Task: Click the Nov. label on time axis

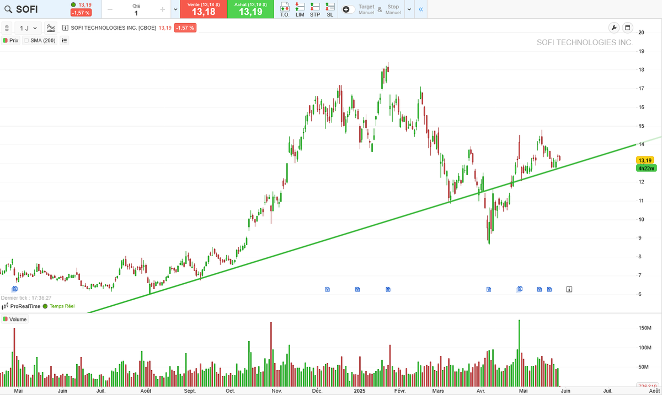Action: pos(277,391)
